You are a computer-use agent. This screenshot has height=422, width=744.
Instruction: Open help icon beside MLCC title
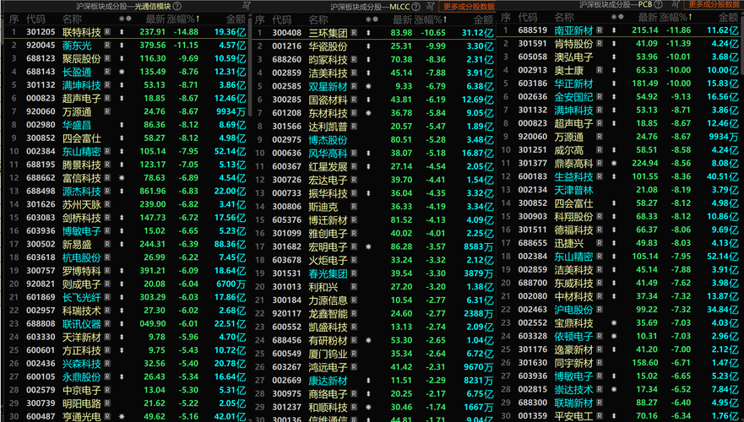416,7
